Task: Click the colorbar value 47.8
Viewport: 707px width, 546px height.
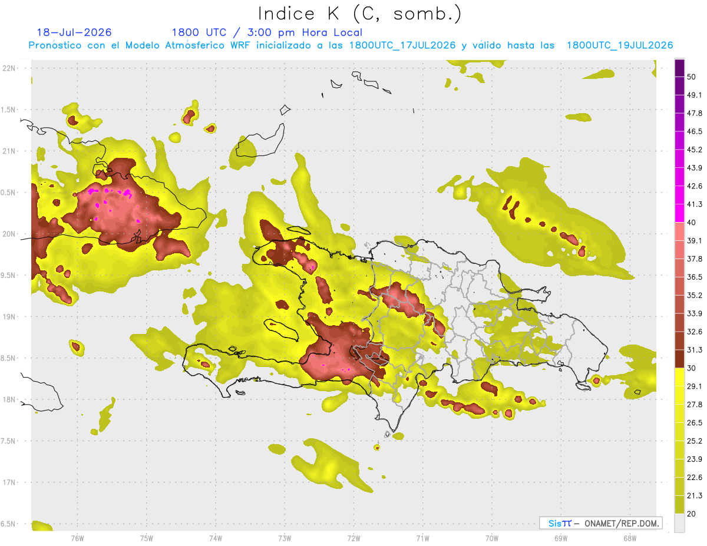Action: click(694, 113)
